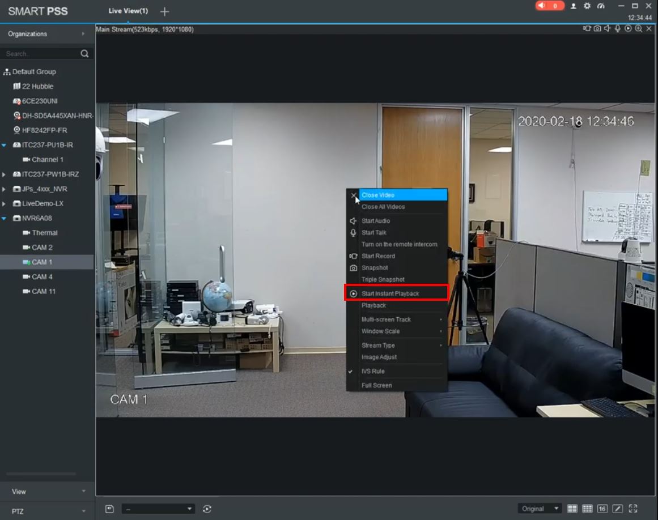Select the 6CE230UNI device
Image resolution: width=658 pixels, height=520 pixels.
click(40, 101)
